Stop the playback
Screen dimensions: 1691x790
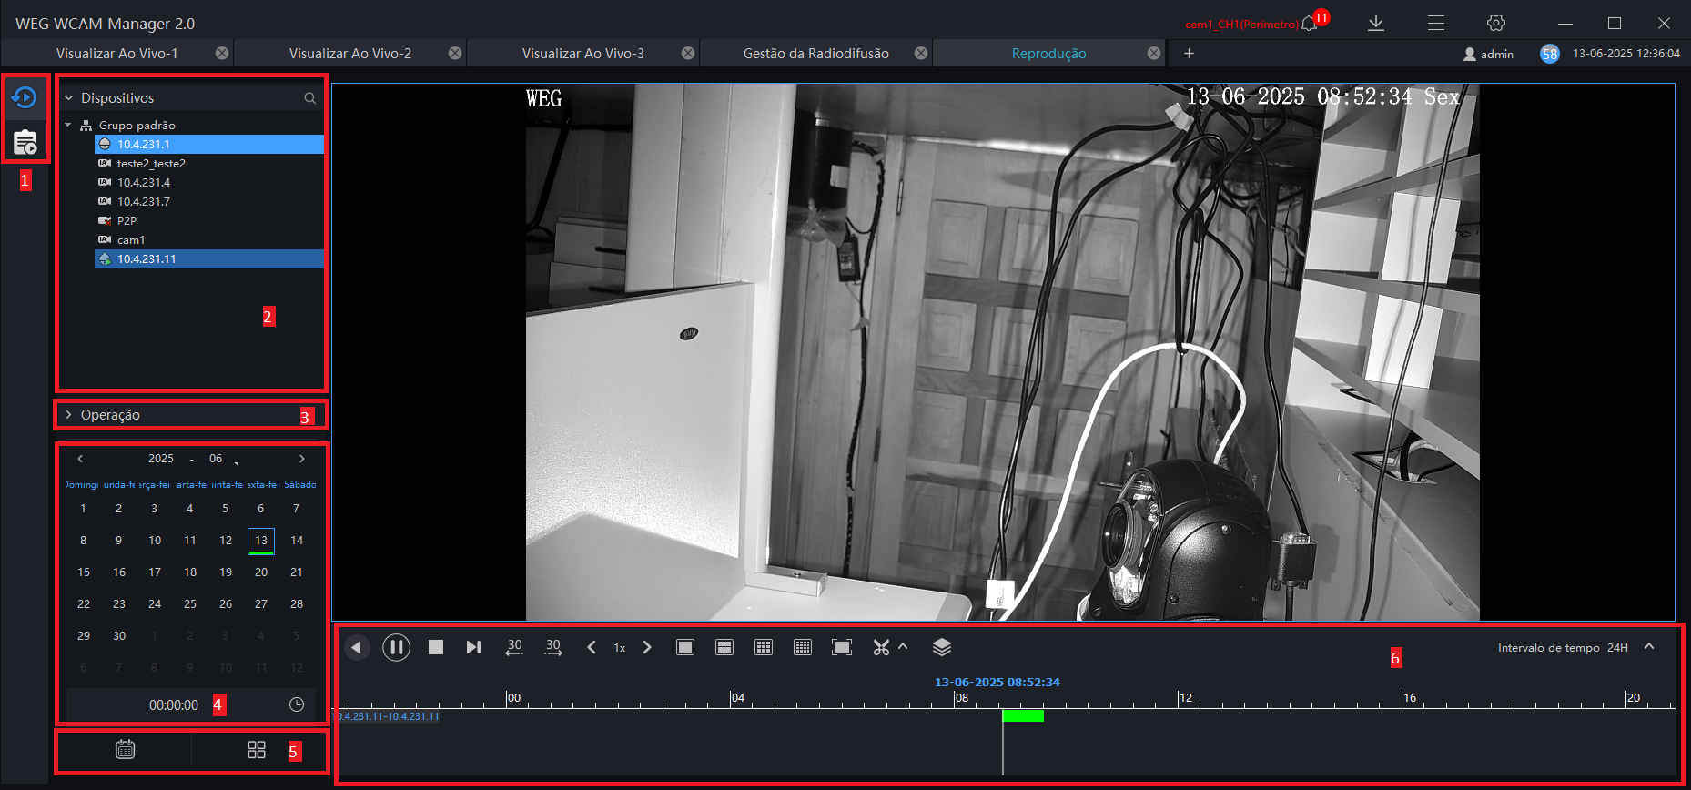[x=436, y=647]
